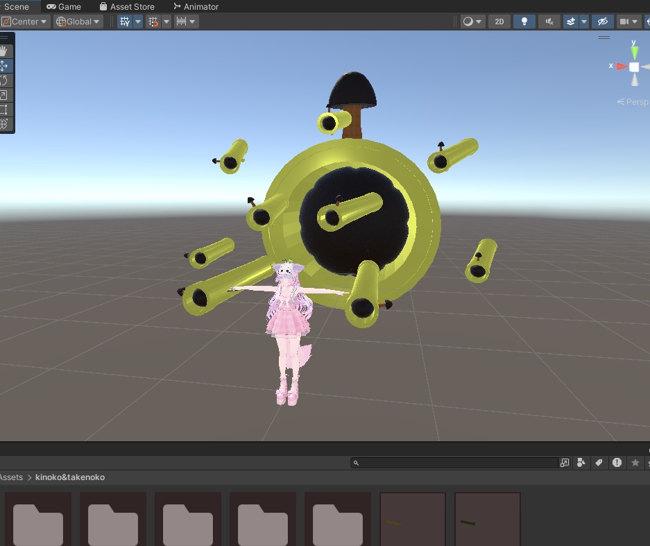Switch to the Game tab

click(x=64, y=6)
